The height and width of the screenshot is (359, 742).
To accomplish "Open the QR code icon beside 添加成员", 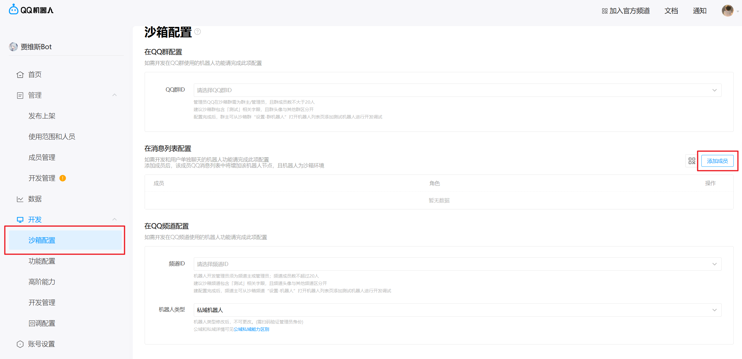I will tap(692, 161).
